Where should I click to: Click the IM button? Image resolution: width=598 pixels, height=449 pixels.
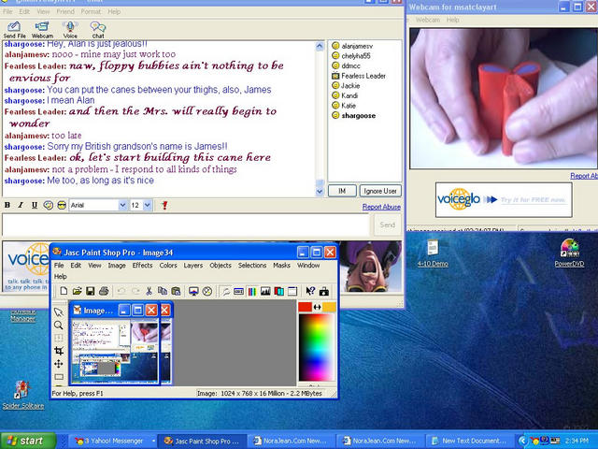coord(342,191)
